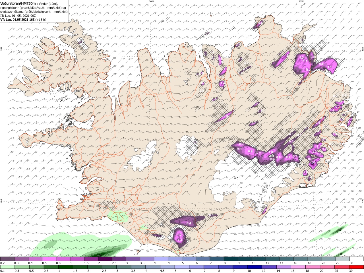
Task: Pick the dark teal snow-scale swatch at 8
Action: coord(231,259)
